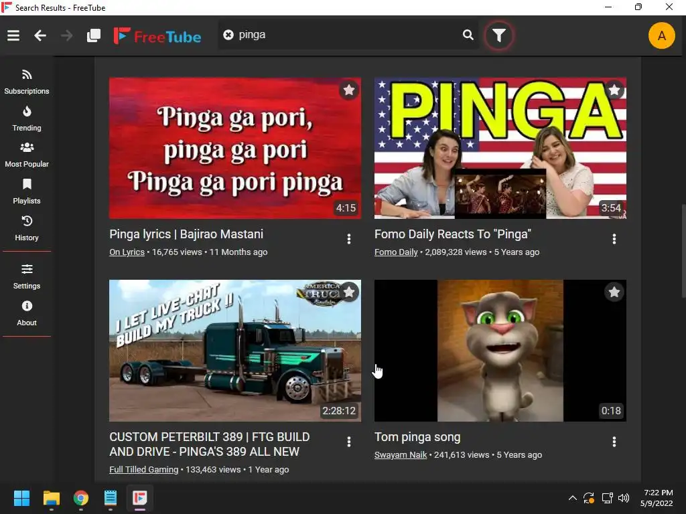Click FreeTube taskbar icon
Viewport: 686px width, 514px height.
[140, 498]
